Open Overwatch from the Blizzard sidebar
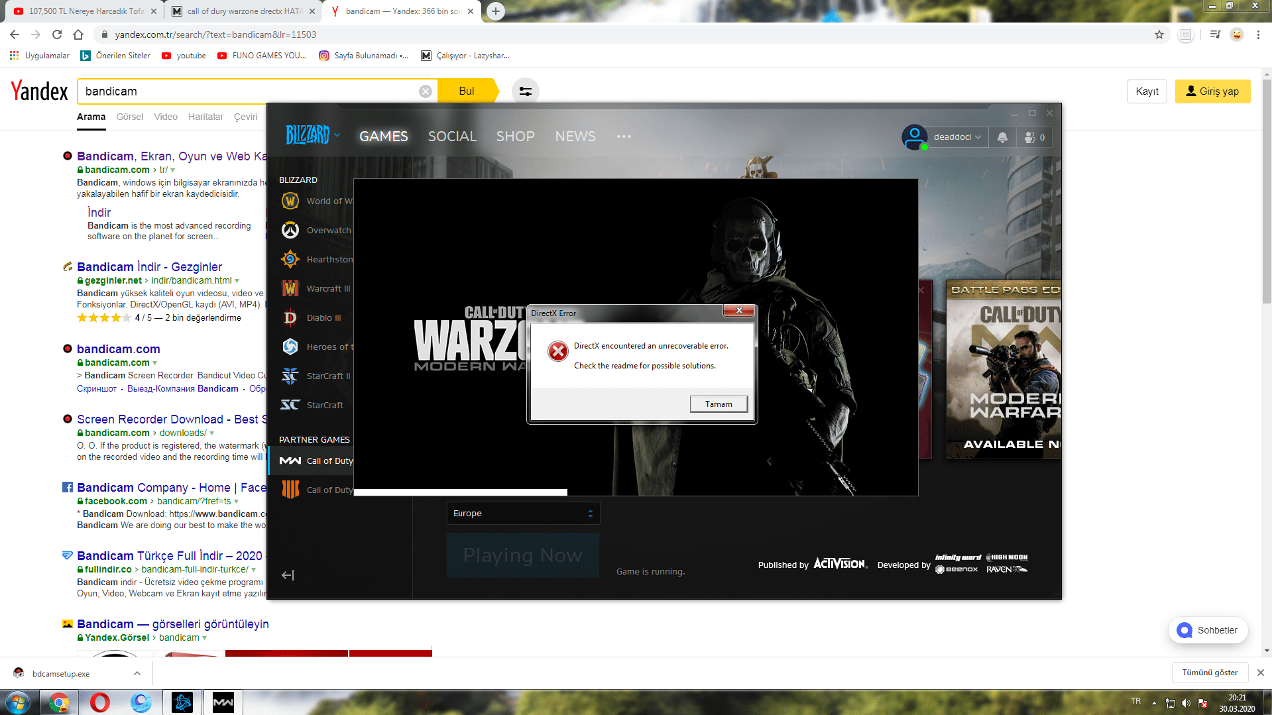Viewport: 1272px width, 715px height. [x=316, y=230]
